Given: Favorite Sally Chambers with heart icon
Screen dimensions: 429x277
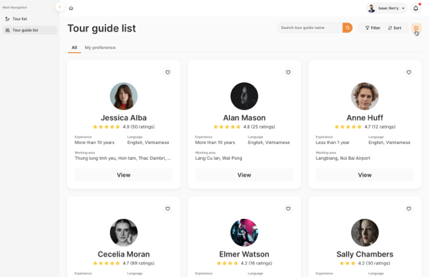Looking at the screenshot, I should pos(409,208).
